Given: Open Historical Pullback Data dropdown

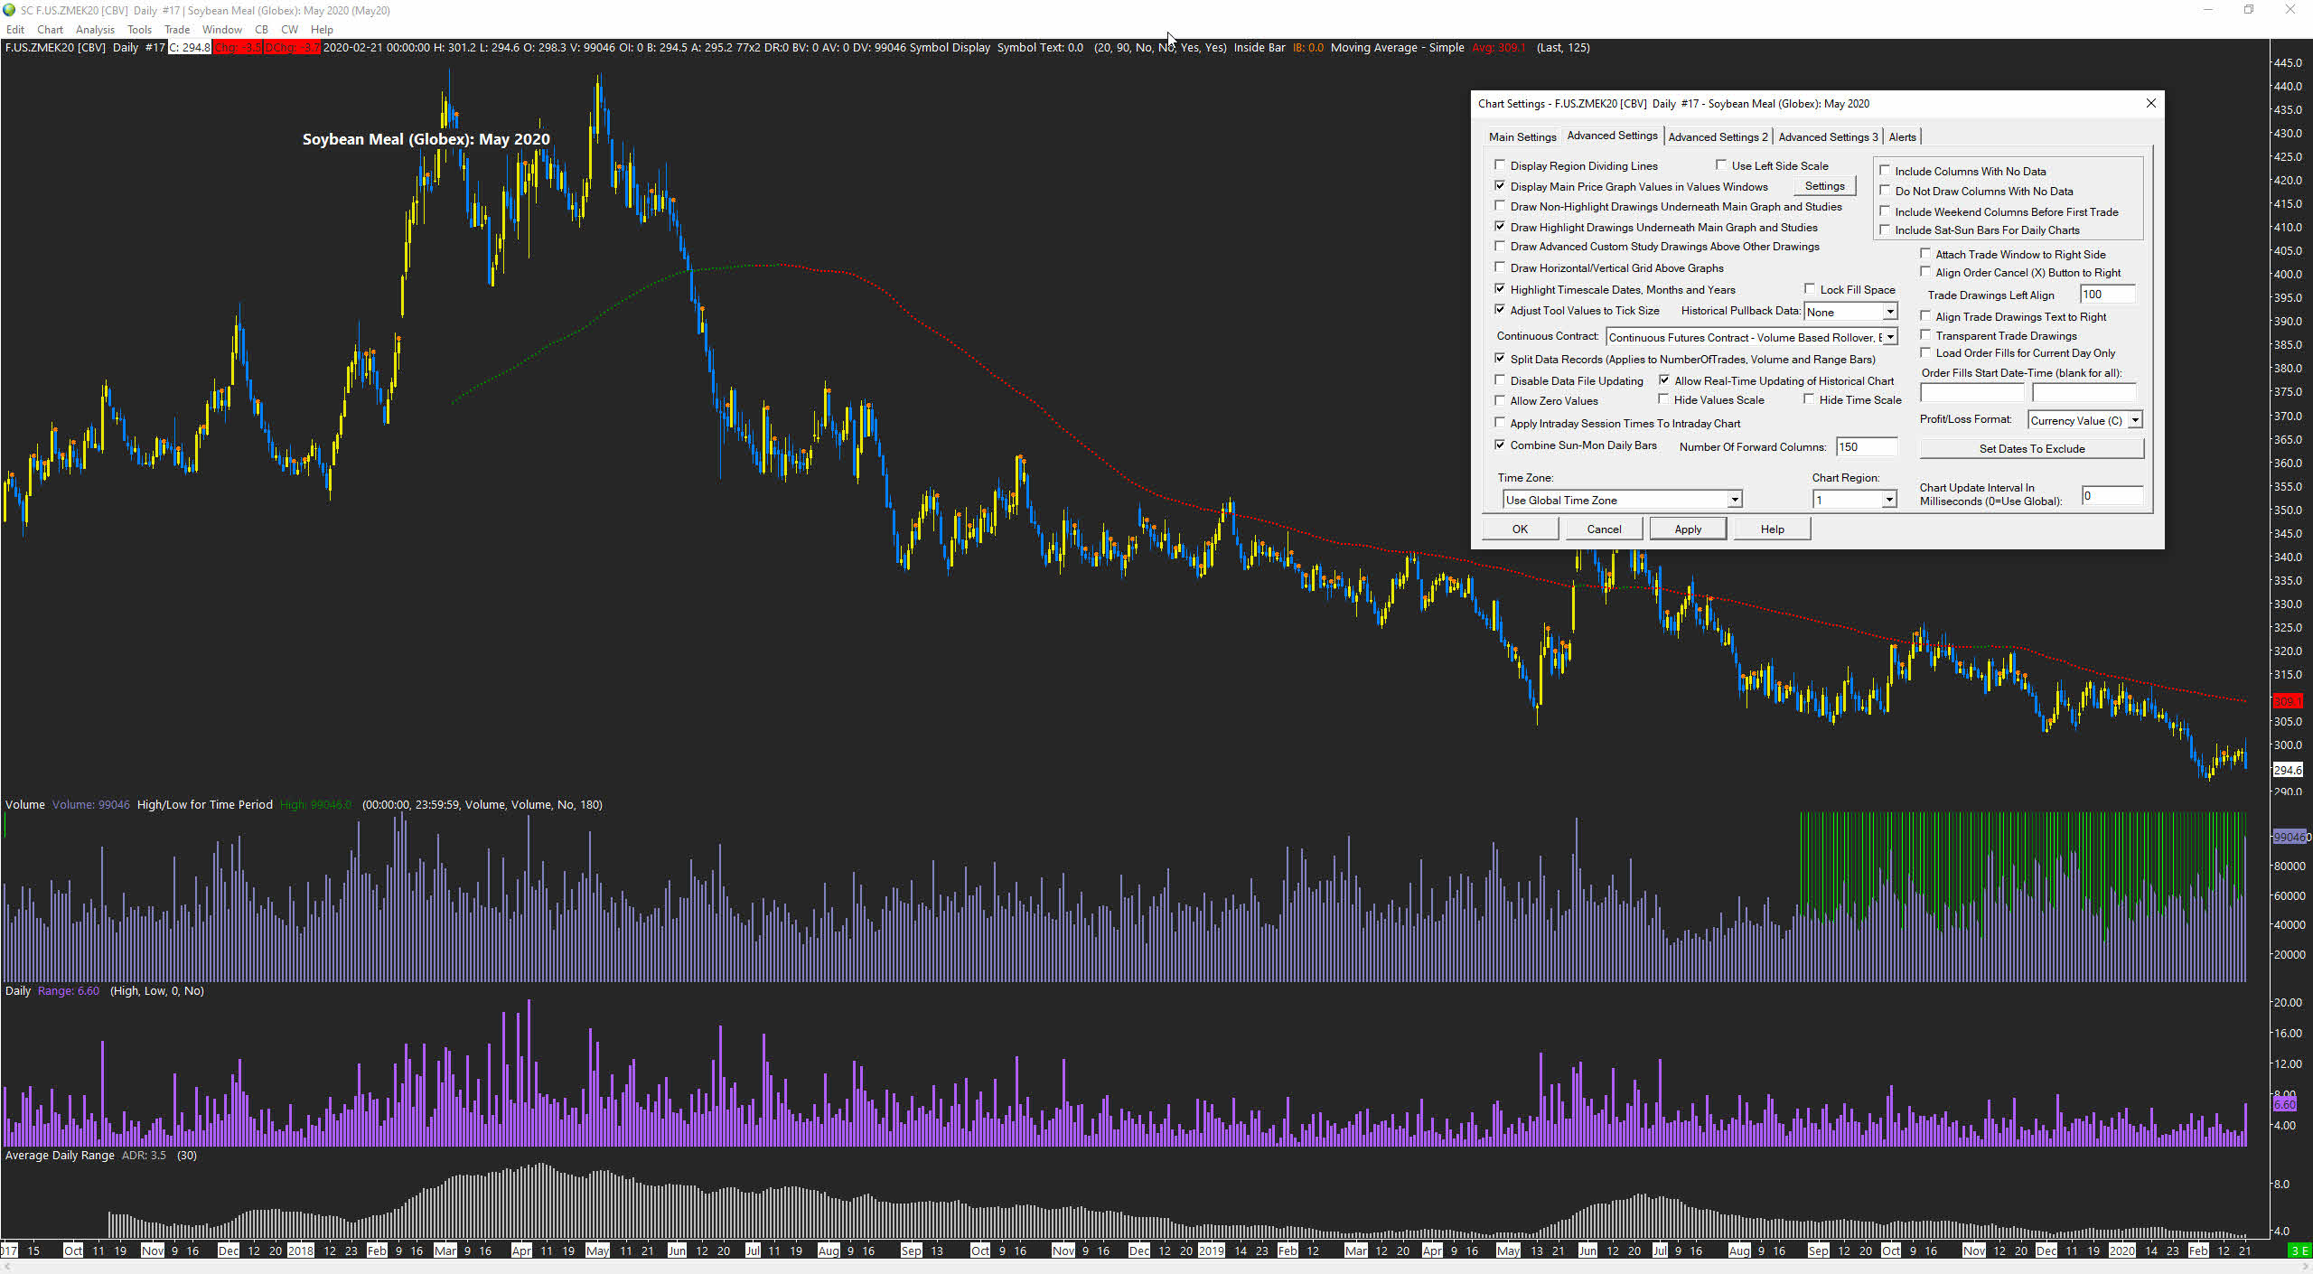Looking at the screenshot, I should coord(1889,312).
